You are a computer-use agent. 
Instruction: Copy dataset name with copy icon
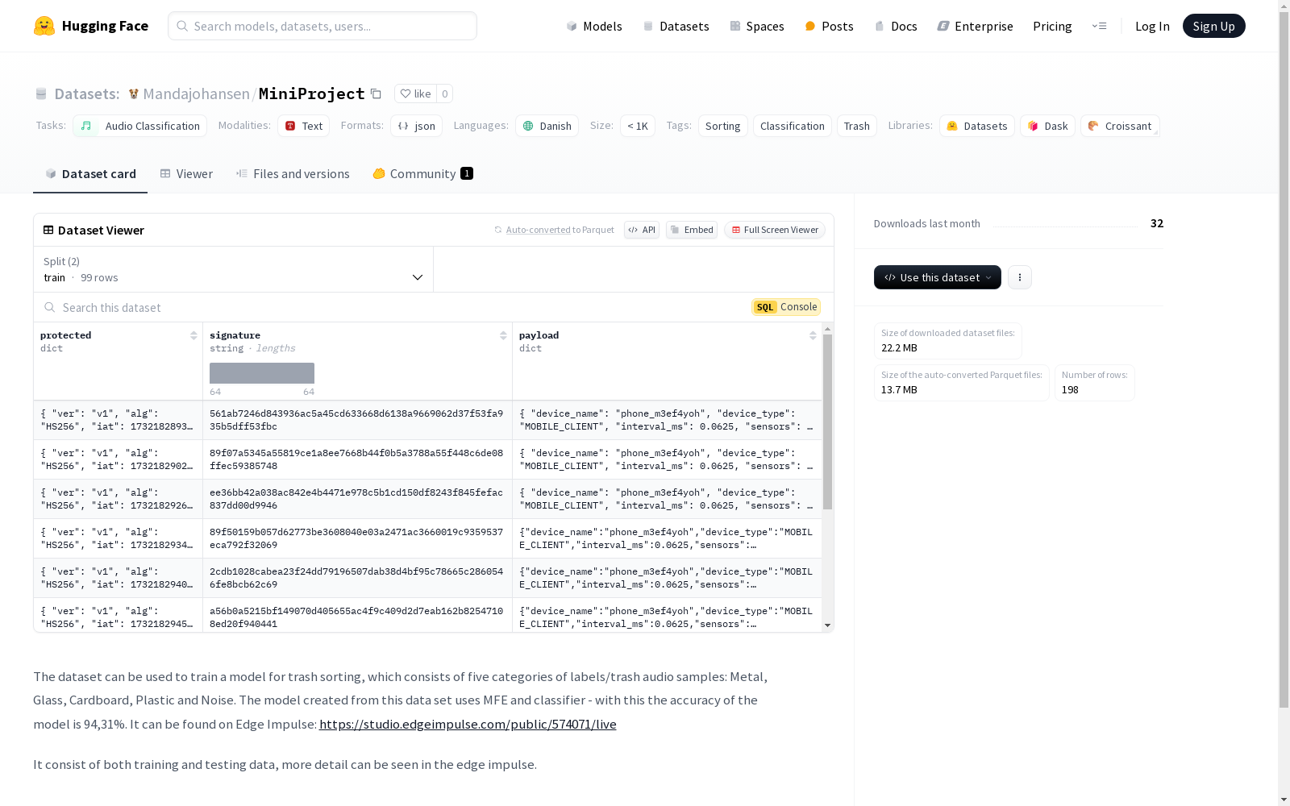coord(376,93)
